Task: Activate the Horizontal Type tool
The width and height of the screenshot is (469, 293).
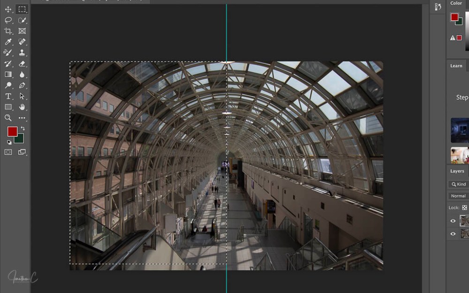Action: point(8,96)
